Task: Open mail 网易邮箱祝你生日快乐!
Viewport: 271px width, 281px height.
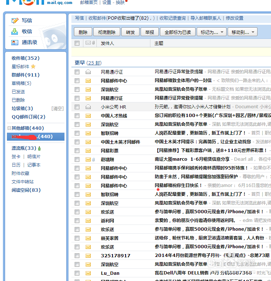Action: coord(178,185)
